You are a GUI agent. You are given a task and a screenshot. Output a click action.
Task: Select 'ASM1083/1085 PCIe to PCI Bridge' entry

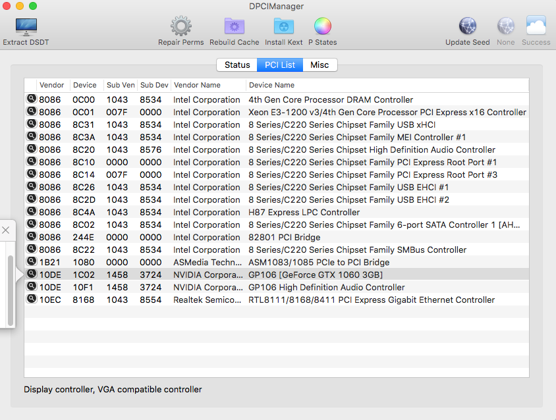[319, 262]
